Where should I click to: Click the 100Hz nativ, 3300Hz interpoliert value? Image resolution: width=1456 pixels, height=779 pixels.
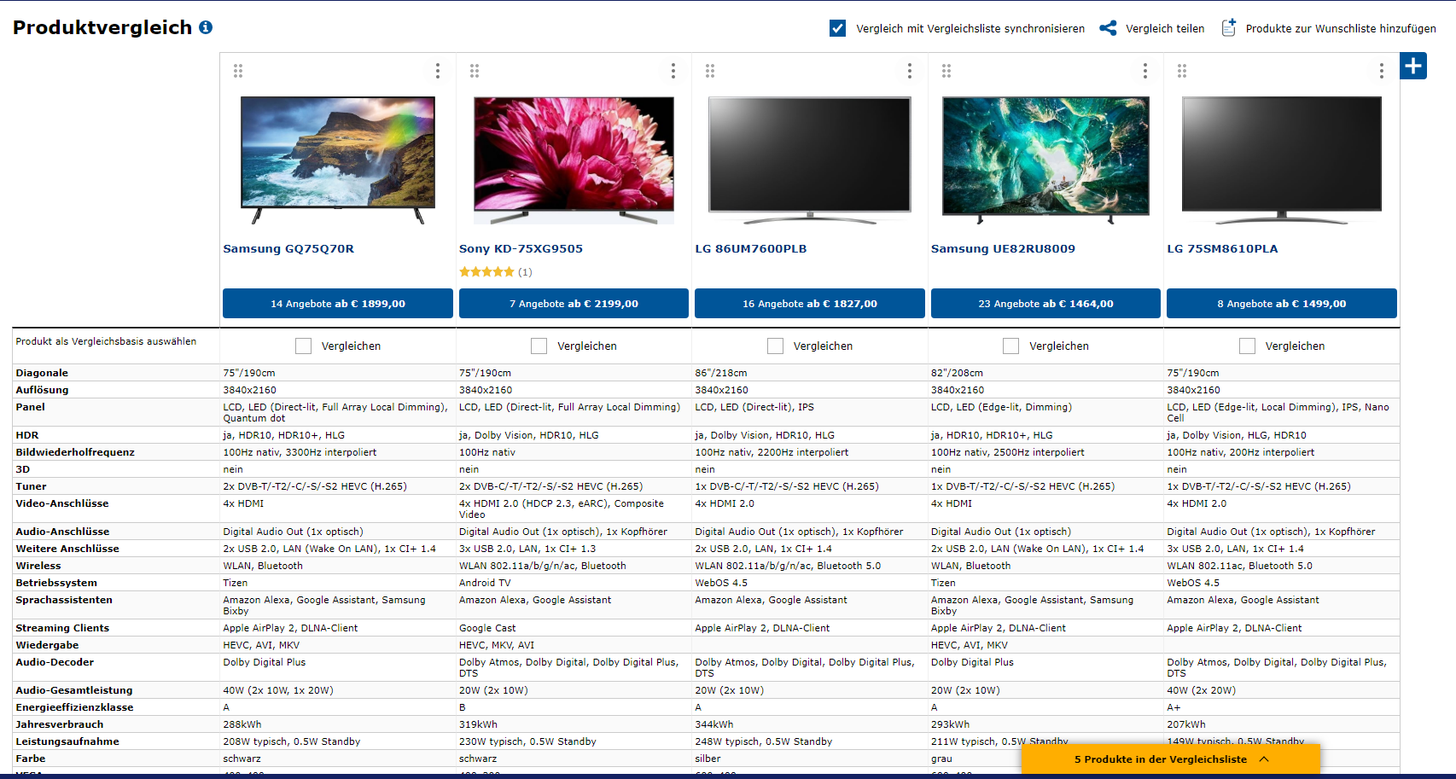(300, 452)
